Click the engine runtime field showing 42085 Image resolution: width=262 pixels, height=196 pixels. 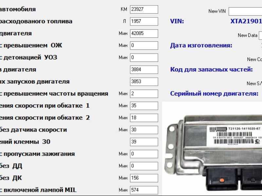click(144, 34)
